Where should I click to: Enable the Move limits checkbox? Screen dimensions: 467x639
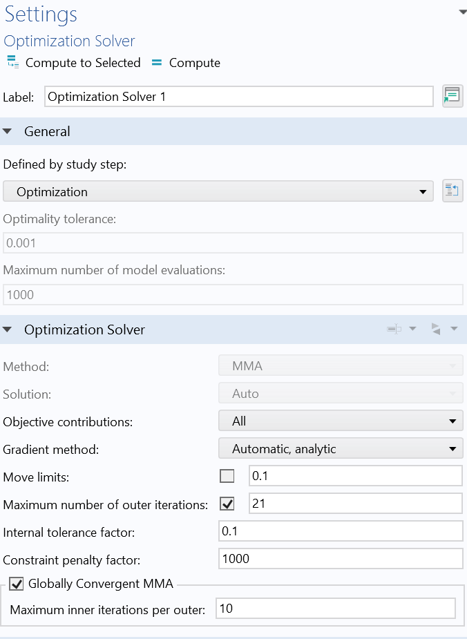pyautogui.click(x=227, y=476)
